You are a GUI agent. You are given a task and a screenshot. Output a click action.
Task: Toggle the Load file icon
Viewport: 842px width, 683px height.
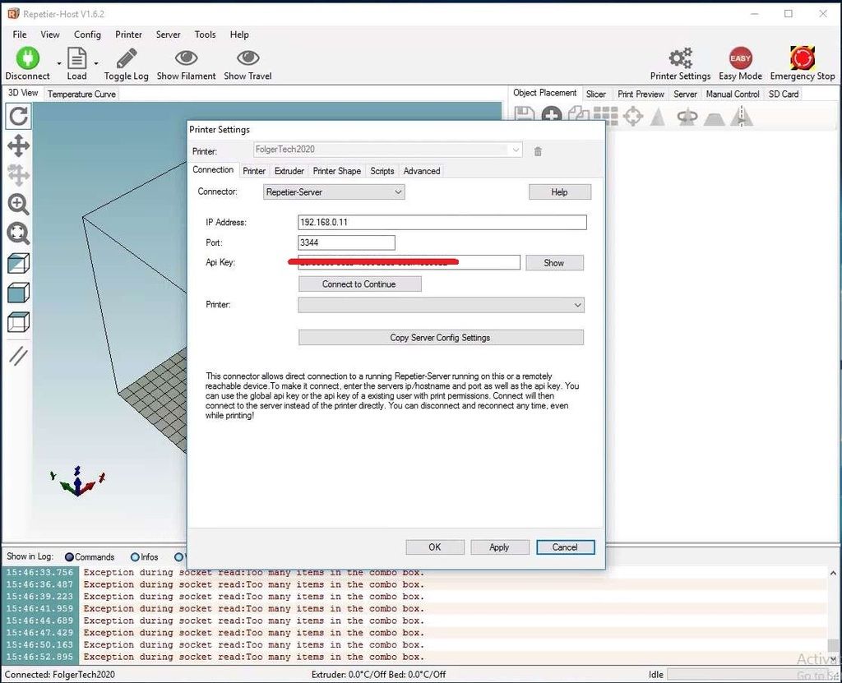(76, 62)
